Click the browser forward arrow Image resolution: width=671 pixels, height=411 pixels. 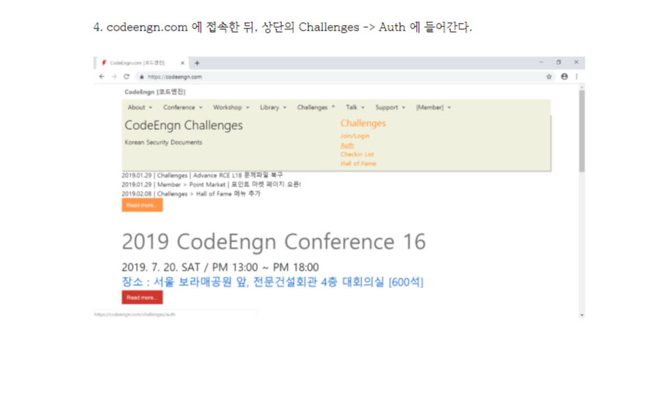coord(114,76)
